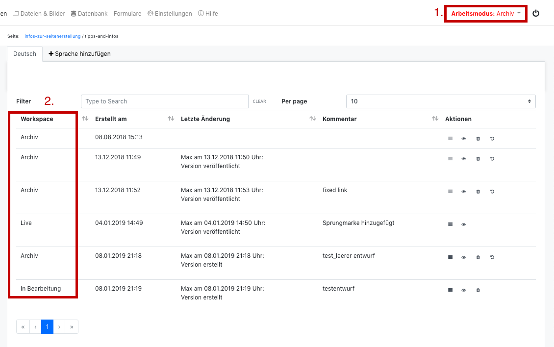Click the 'Sprungmarke hinzugefügt' comment cell

click(x=358, y=223)
